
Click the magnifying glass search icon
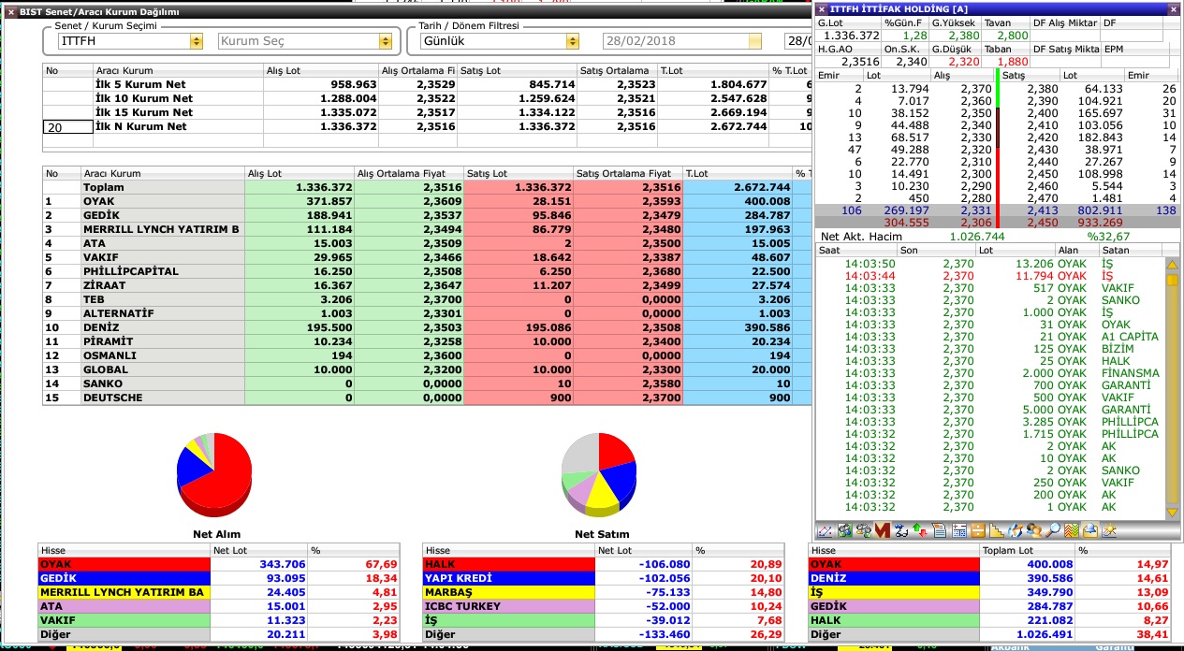[x=1053, y=530]
